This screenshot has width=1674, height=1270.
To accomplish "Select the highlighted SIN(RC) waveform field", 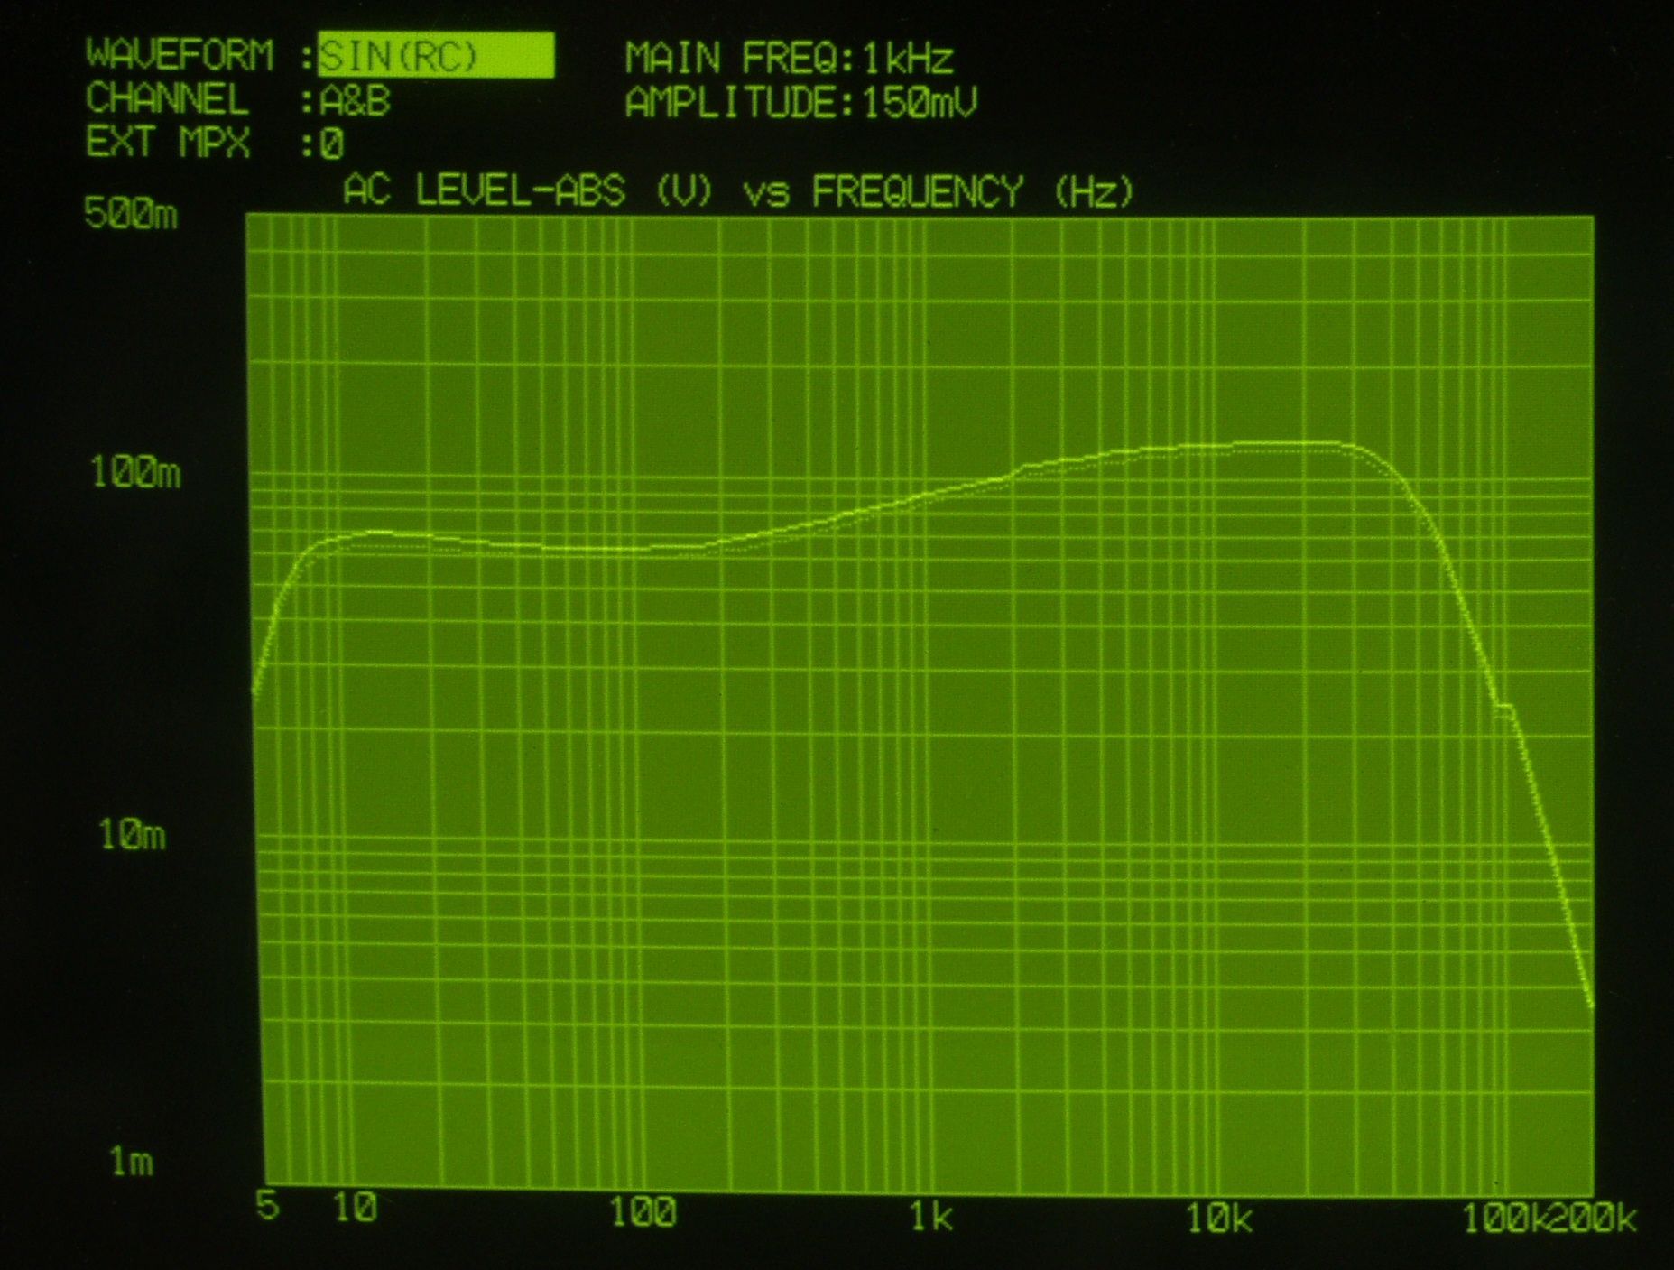I will point(436,56).
